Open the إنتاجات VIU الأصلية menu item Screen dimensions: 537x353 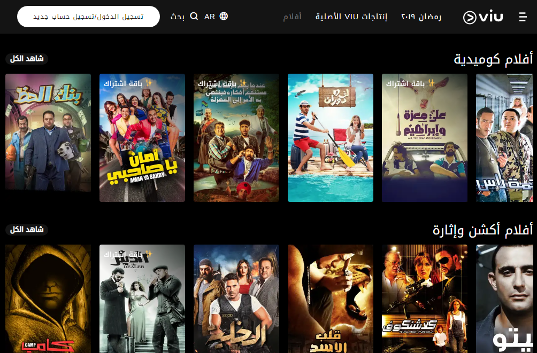point(351,17)
